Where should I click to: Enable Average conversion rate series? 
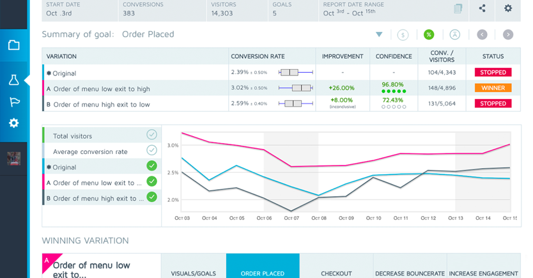(x=151, y=151)
